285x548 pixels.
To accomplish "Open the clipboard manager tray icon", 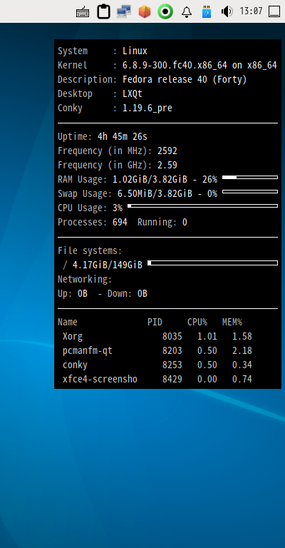I will pos(103,11).
